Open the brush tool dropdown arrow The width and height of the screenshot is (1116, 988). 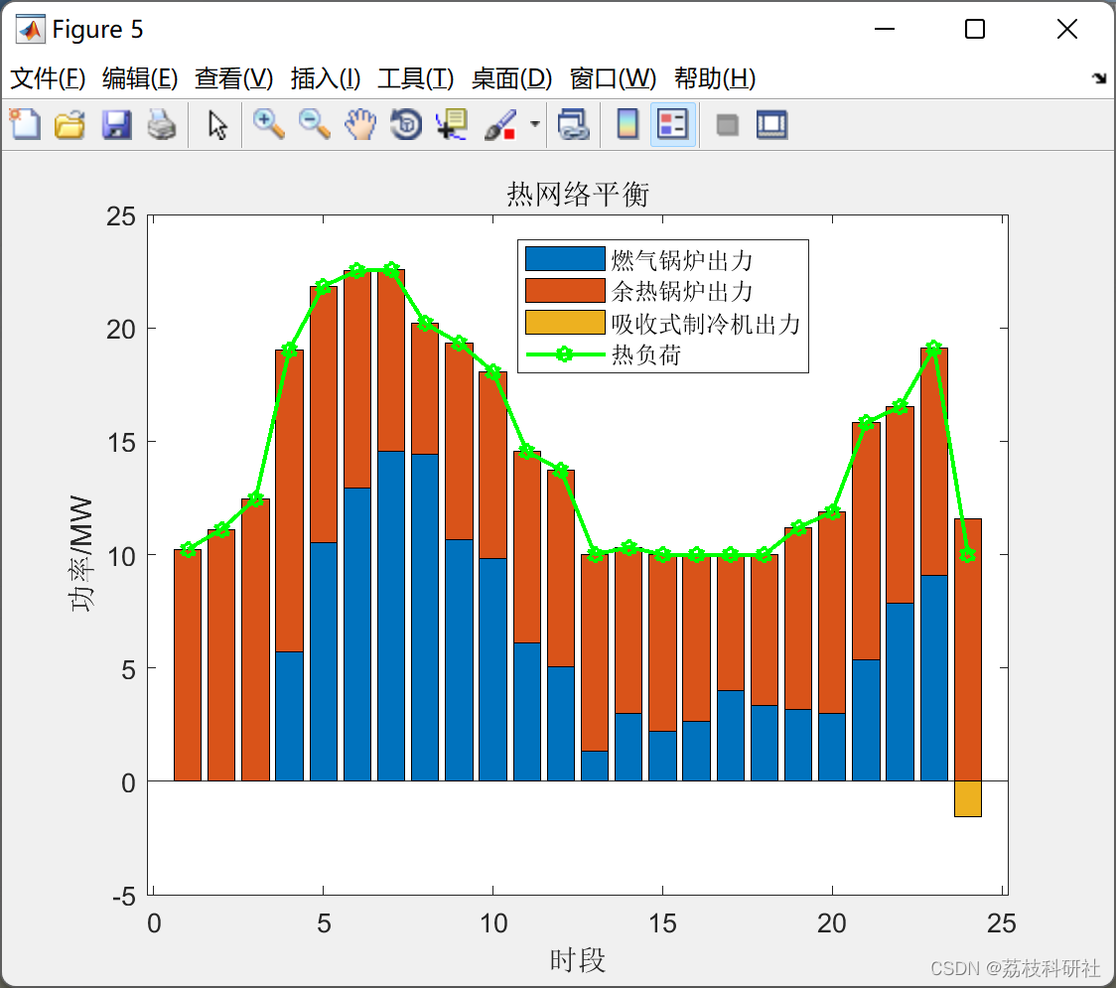tap(534, 124)
